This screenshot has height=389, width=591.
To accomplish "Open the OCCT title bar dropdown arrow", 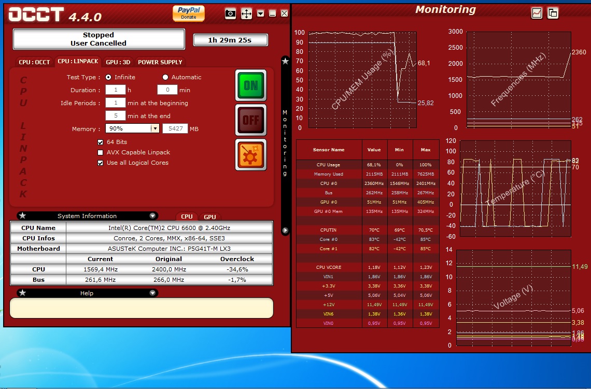I will (x=260, y=13).
